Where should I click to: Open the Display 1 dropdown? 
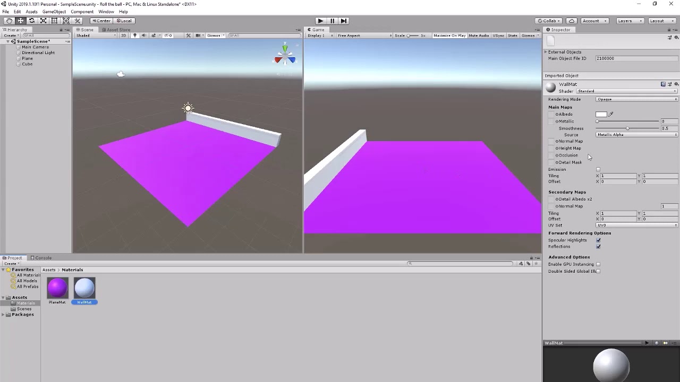[x=320, y=36]
